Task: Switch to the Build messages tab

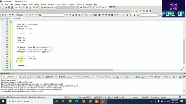Action: point(66,77)
